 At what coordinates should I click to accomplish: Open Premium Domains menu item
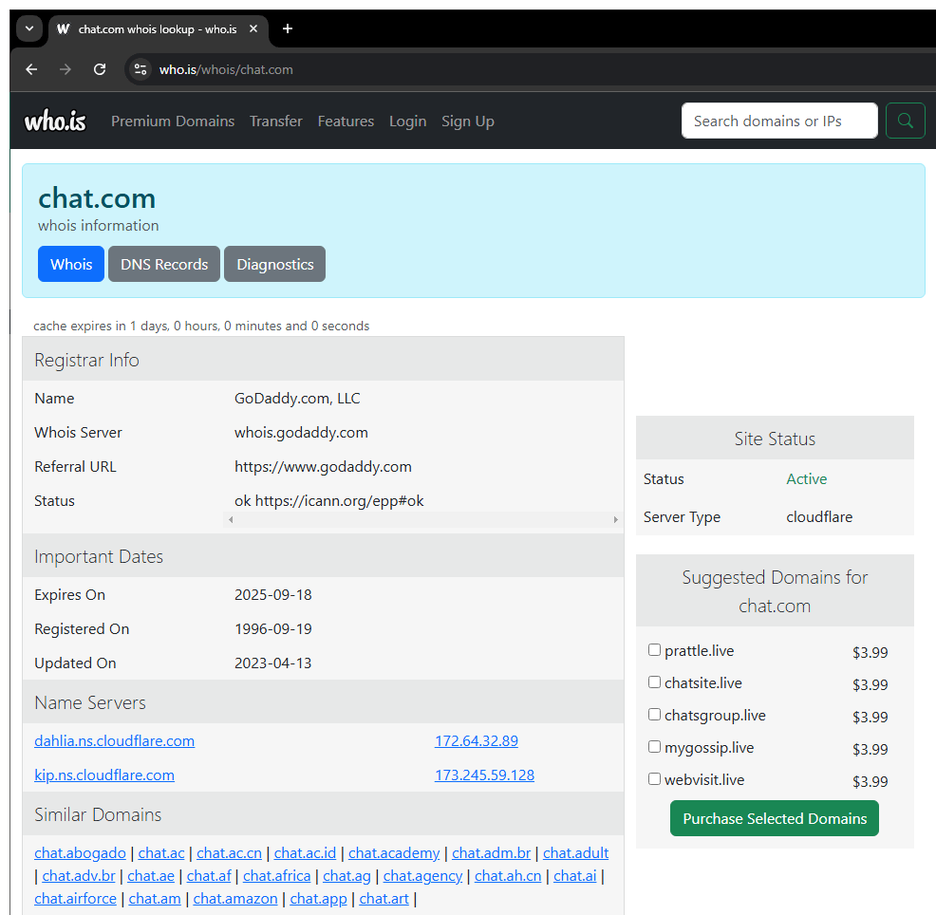point(173,121)
